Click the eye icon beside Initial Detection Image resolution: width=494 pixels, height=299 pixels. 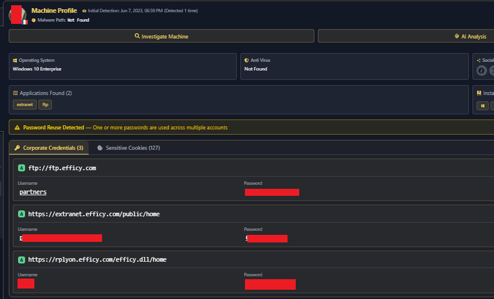pos(84,10)
